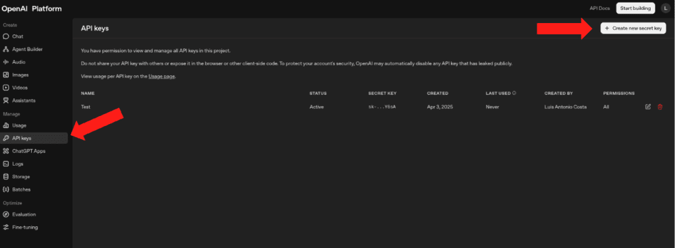Open the user avatar L menu
Viewport: 675px width, 248px height.
point(666,8)
